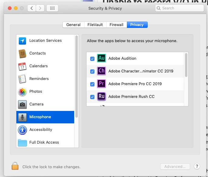Click the Character Animator Ch icon
The width and height of the screenshot is (208, 177).
point(101,71)
